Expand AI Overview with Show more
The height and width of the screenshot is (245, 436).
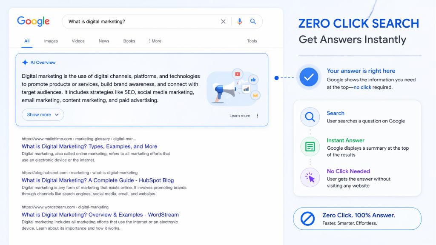pos(43,114)
